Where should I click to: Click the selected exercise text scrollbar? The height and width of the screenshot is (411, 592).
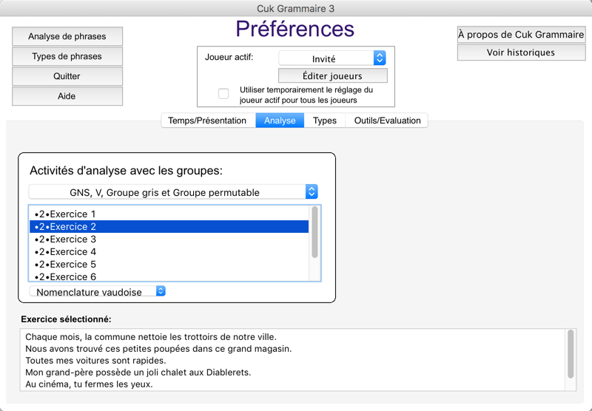click(571, 359)
